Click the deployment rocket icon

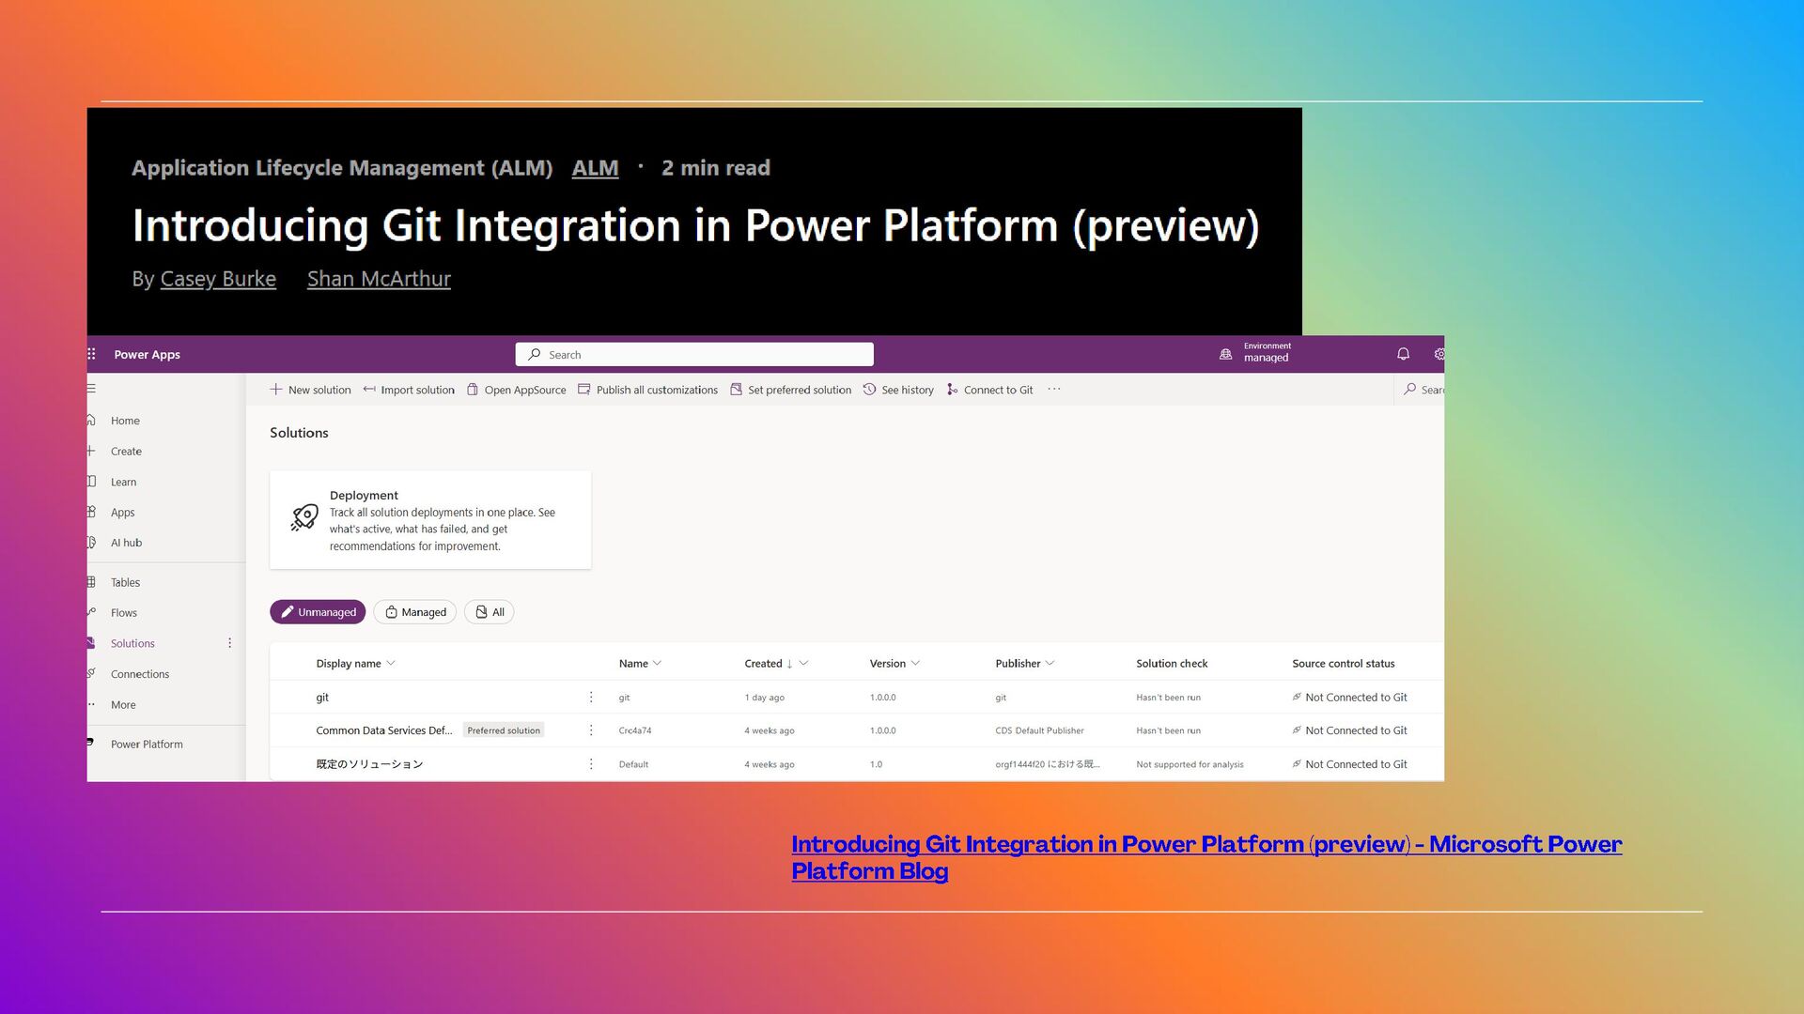(304, 518)
